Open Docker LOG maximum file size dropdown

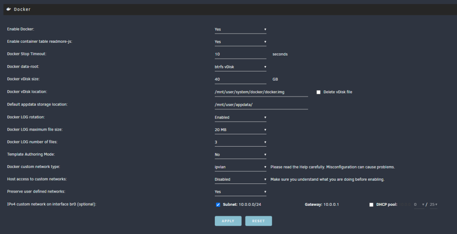click(240, 130)
